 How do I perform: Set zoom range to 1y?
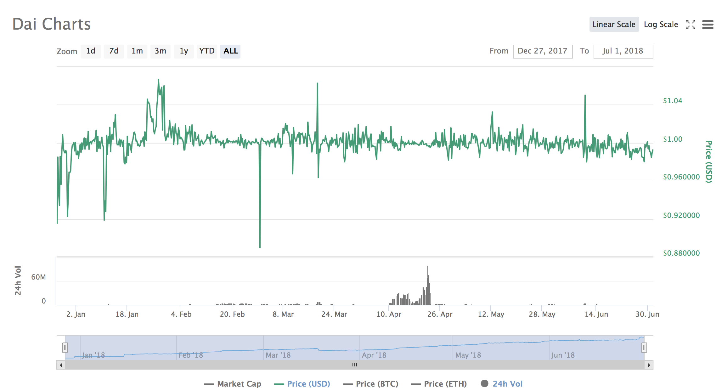(x=184, y=51)
